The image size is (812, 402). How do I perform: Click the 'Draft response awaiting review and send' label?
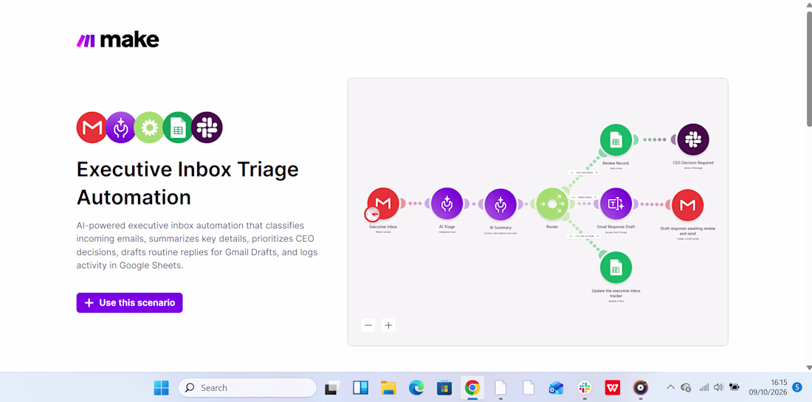(x=688, y=230)
